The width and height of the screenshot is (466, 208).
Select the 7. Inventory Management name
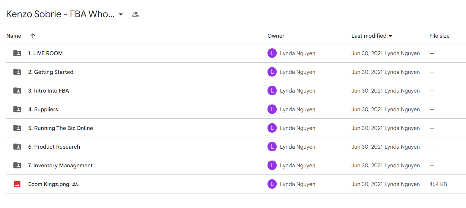coord(60,166)
